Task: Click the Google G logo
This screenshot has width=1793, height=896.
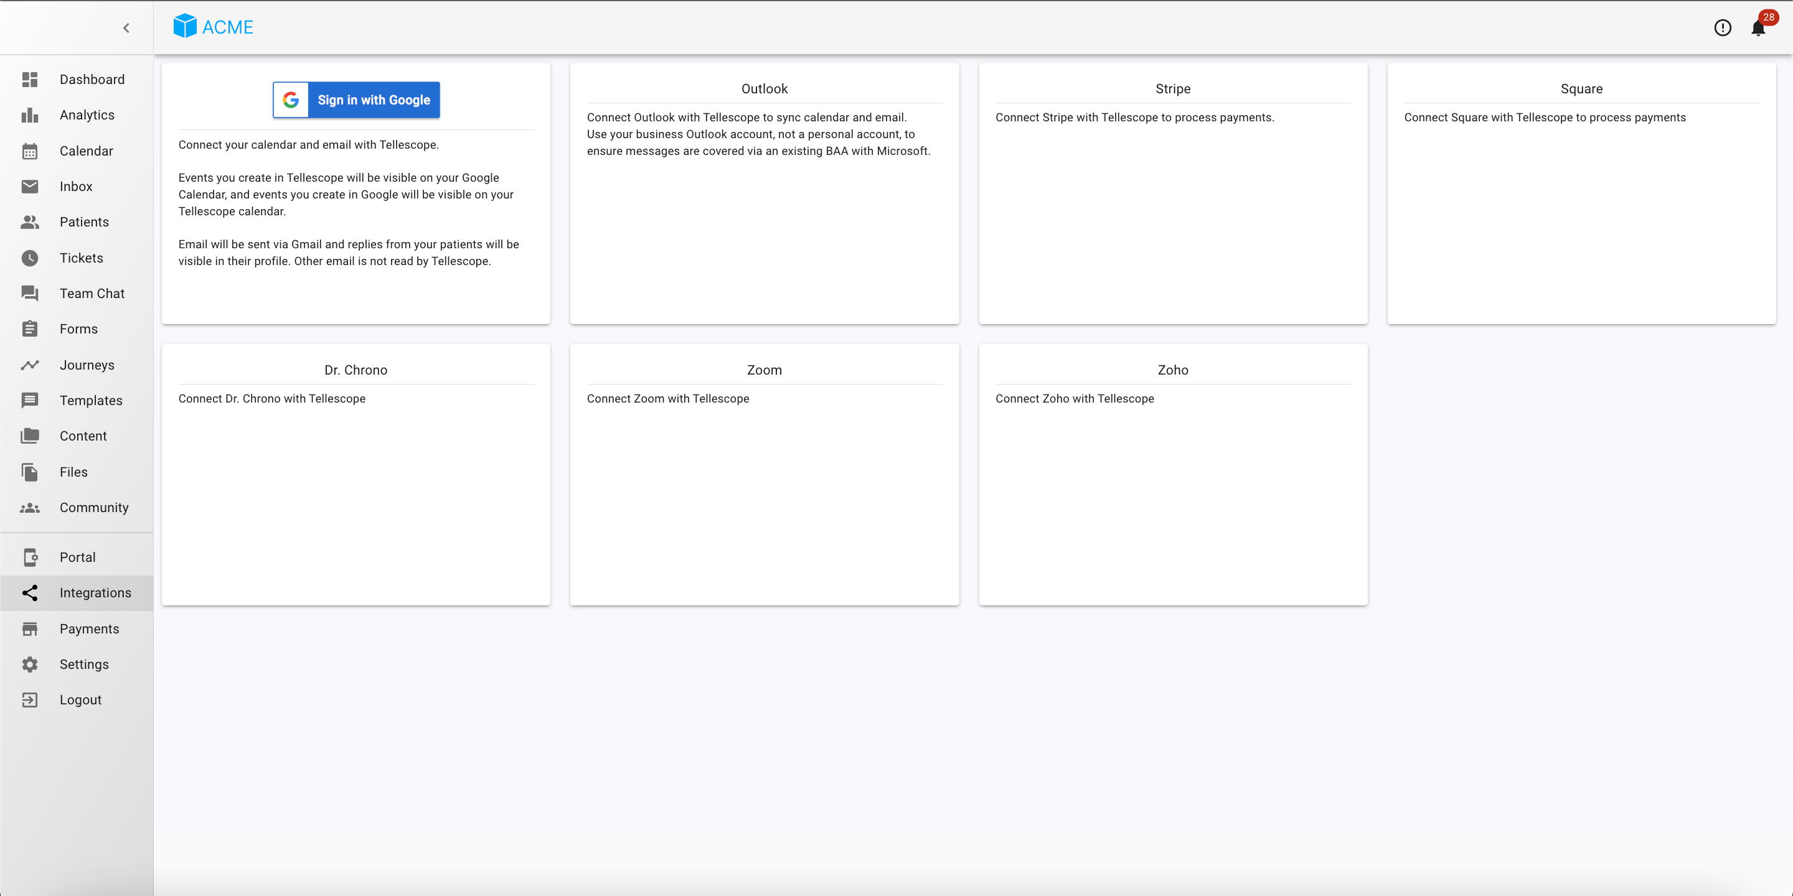Action: click(291, 100)
